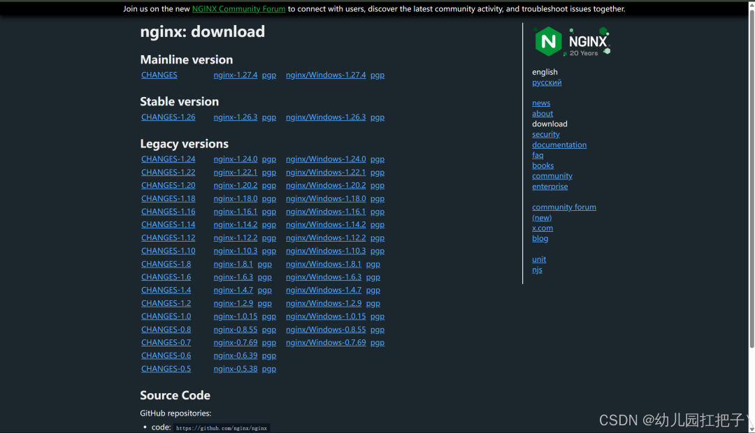Open x.com link in sidebar
The image size is (755, 433).
(x=542, y=228)
